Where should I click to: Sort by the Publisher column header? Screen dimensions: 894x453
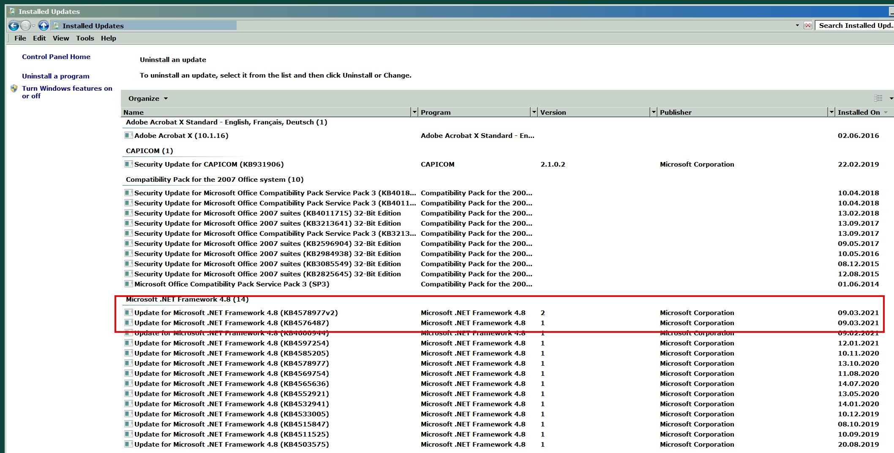pos(742,112)
